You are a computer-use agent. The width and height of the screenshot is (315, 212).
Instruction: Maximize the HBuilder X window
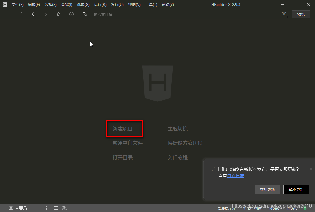click(295, 4)
